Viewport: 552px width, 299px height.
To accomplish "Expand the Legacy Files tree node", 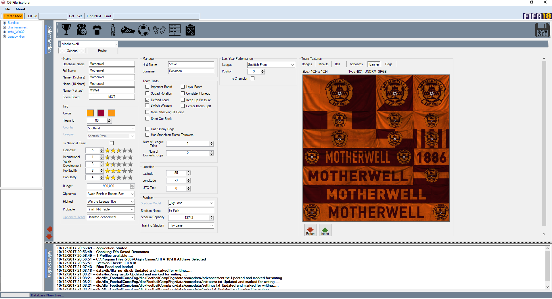I will point(5,37).
